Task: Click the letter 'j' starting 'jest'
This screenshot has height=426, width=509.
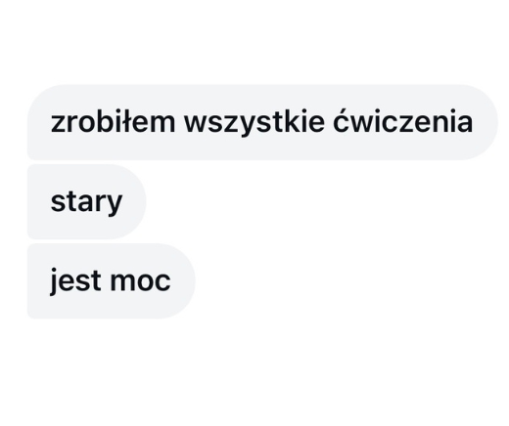Action: click(x=53, y=282)
